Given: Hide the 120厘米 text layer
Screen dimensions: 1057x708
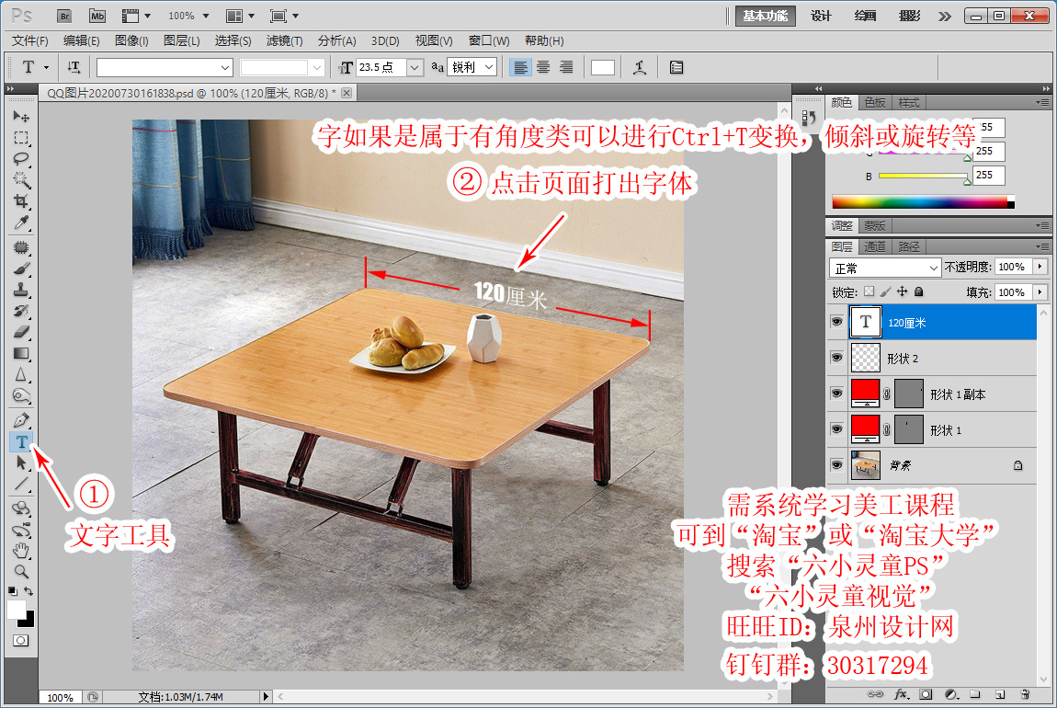Looking at the screenshot, I should click(x=836, y=323).
